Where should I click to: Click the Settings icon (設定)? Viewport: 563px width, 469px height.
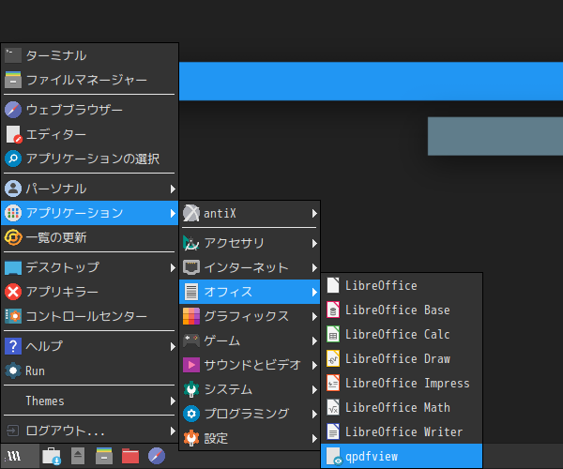coord(191,438)
